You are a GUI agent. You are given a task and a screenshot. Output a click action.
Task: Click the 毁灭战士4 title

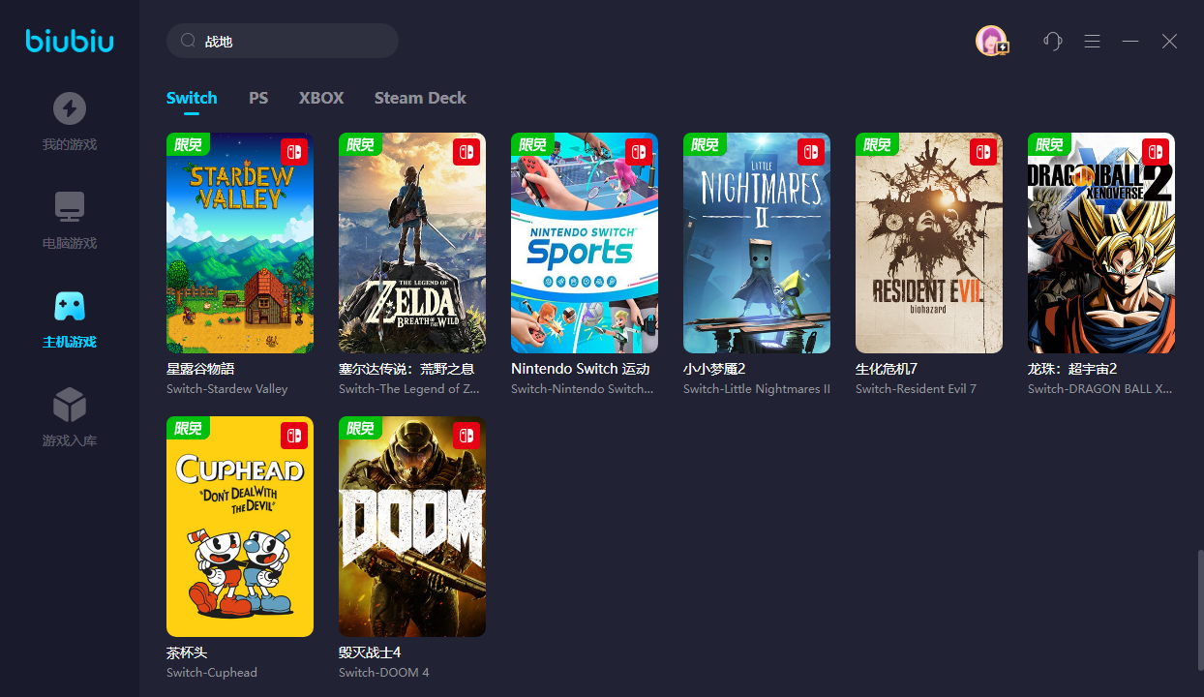370,652
